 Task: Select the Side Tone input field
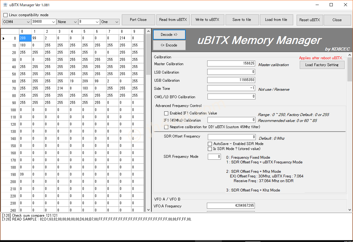coord(231,88)
